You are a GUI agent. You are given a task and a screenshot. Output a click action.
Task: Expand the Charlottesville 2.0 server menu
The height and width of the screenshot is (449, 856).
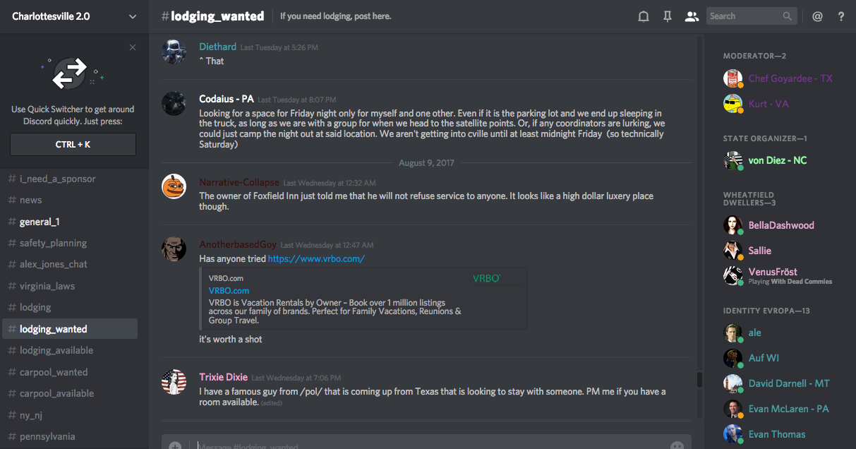pos(133,16)
